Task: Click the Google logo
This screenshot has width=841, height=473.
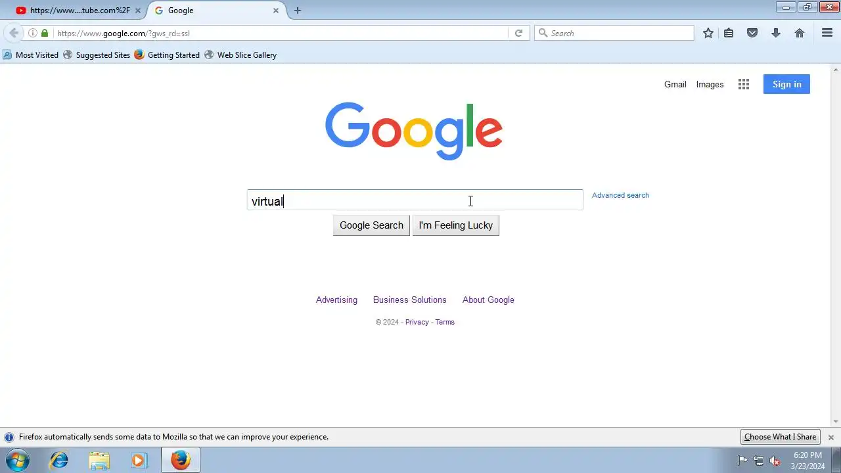Action: (x=414, y=131)
